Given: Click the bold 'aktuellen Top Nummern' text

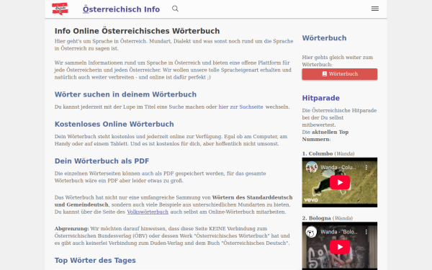Looking at the screenshot, I should click(325, 135).
